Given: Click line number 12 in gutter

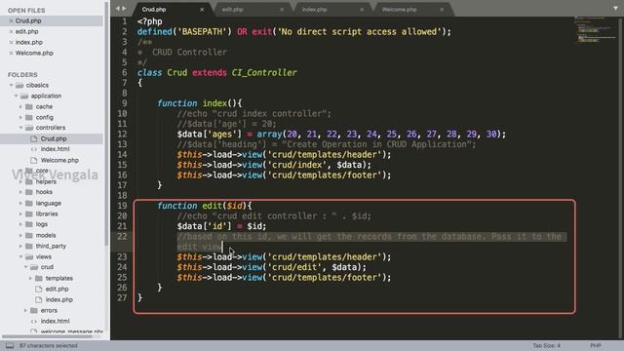Looking at the screenshot, I should (122, 135).
